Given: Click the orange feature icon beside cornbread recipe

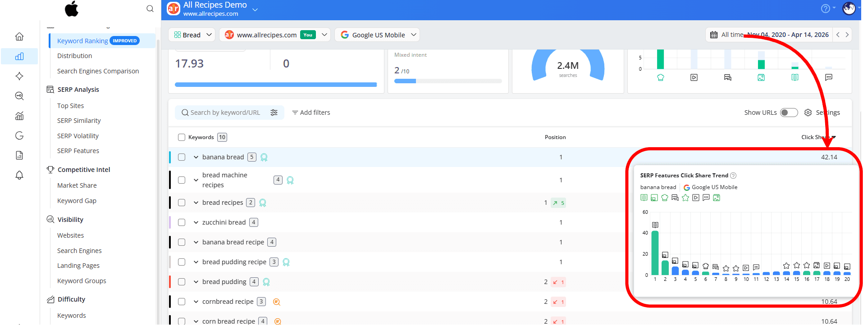Looking at the screenshot, I should point(277,302).
